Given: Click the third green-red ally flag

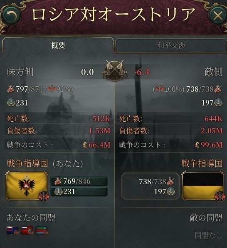Looking at the screenshot, I should coord(41,230).
